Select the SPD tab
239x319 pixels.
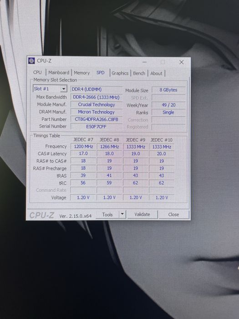[101, 73]
